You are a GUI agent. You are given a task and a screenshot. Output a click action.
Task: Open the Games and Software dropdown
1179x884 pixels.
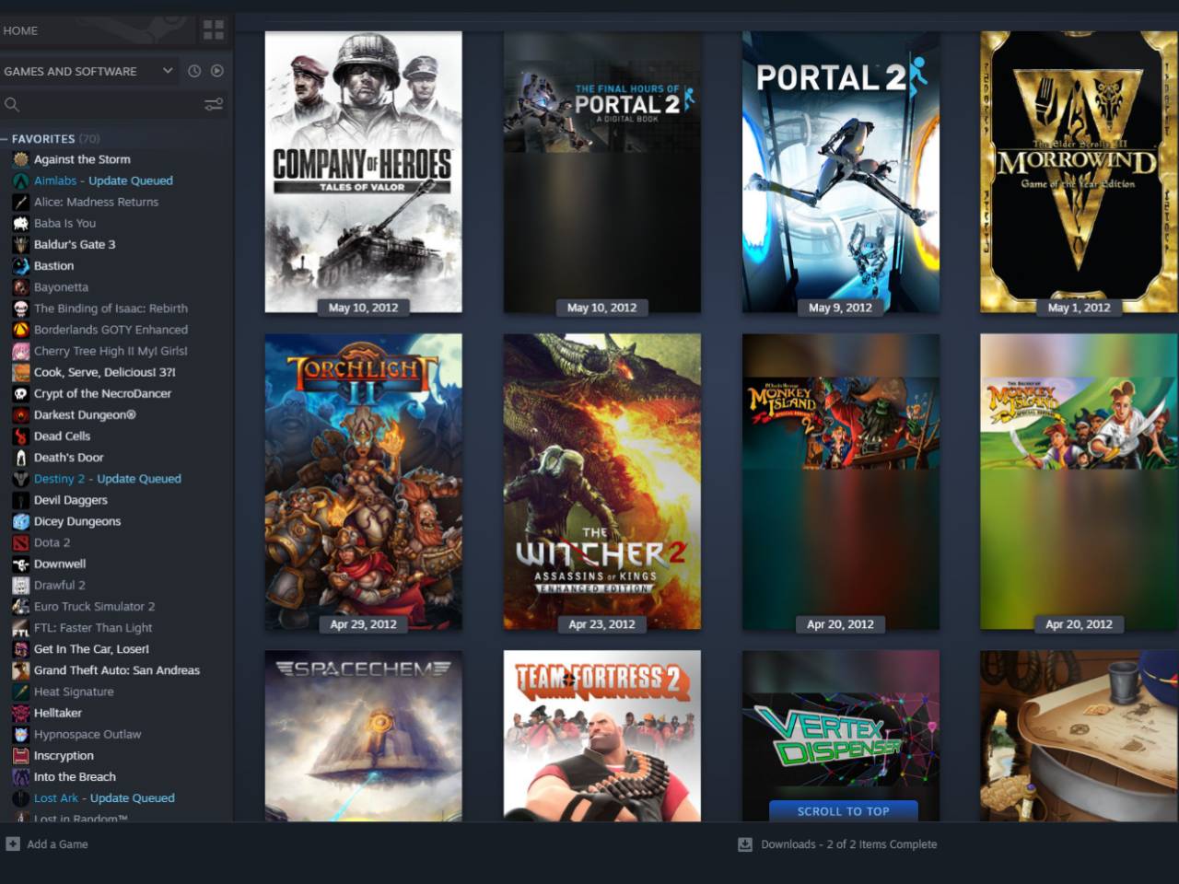(x=88, y=71)
